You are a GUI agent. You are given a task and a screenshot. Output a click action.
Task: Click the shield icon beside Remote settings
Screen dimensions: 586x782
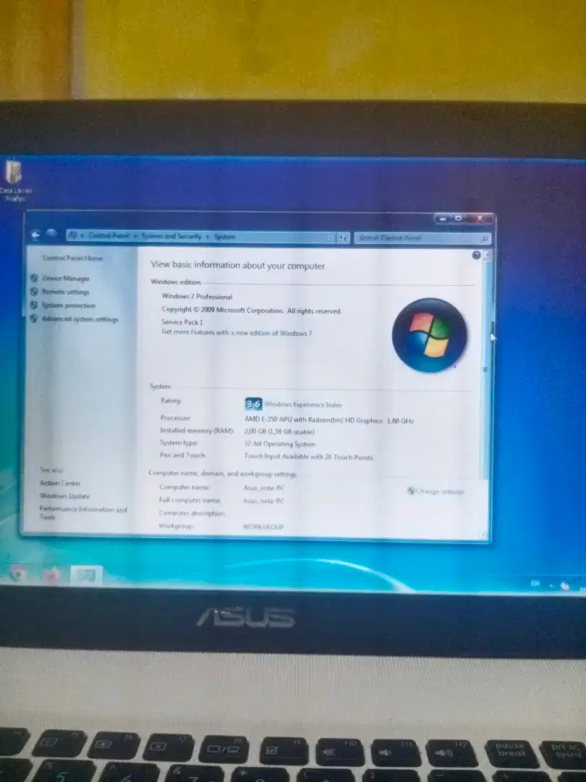(x=35, y=291)
